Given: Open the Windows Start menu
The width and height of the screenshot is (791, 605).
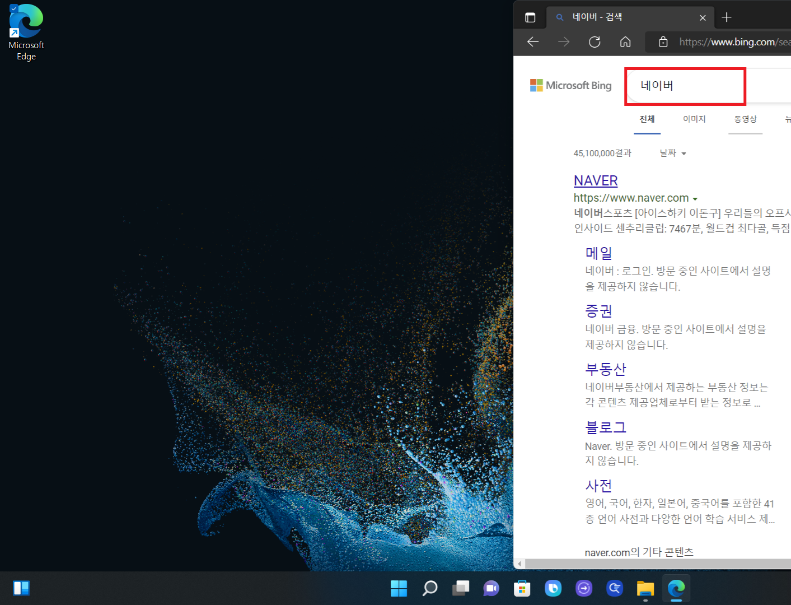Looking at the screenshot, I should pos(399,588).
